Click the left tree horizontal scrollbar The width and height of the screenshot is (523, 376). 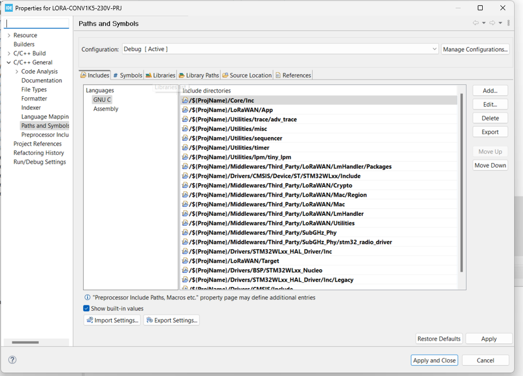25,342
